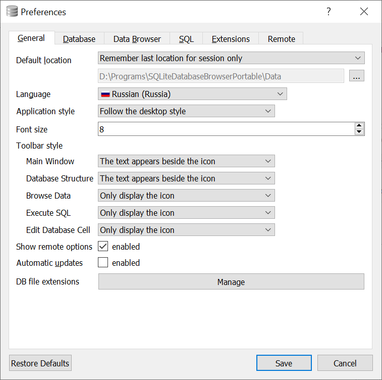
Task: Click the database icon in the title bar
Action: pos(12,12)
